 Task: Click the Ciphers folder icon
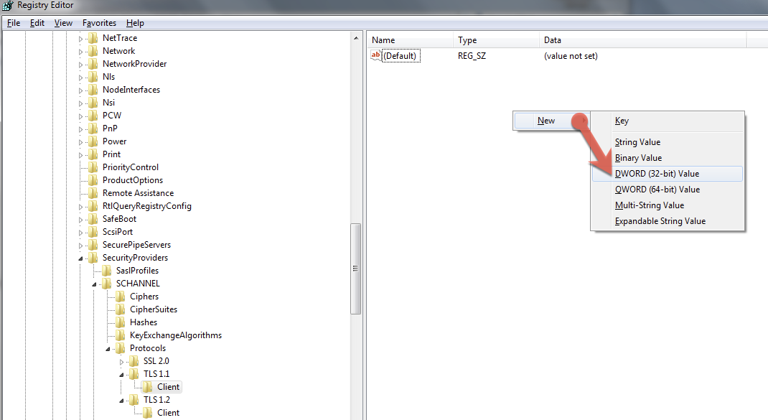121,297
